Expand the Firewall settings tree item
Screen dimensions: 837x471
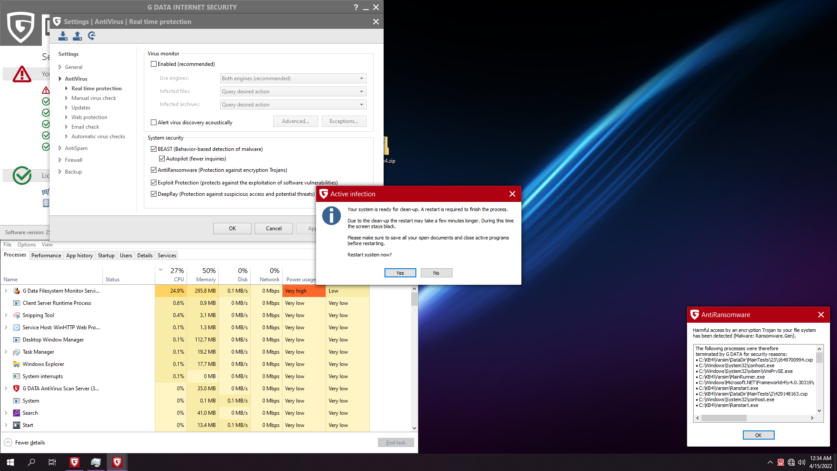click(x=60, y=160)
